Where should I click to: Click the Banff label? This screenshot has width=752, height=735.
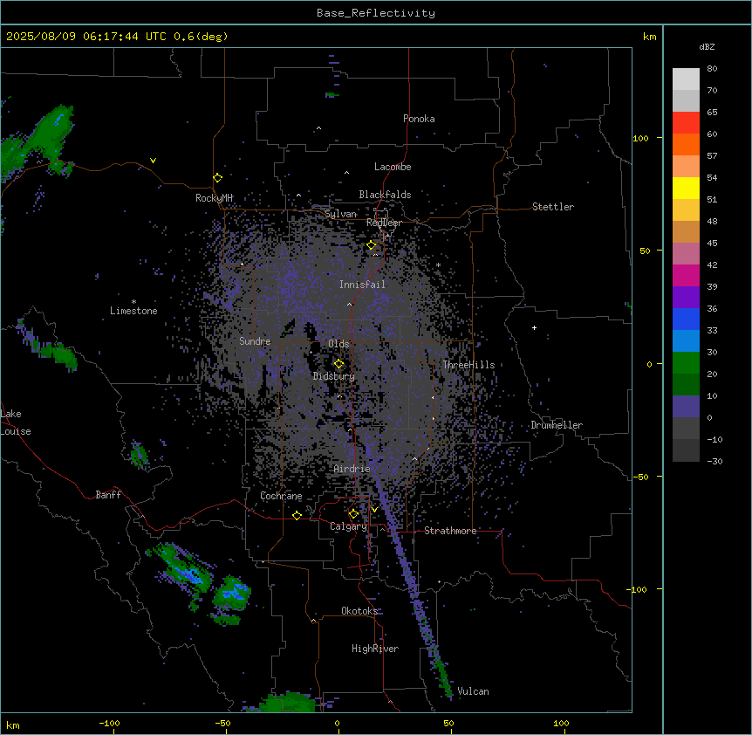pyautogui.click(x=108, y=495)
